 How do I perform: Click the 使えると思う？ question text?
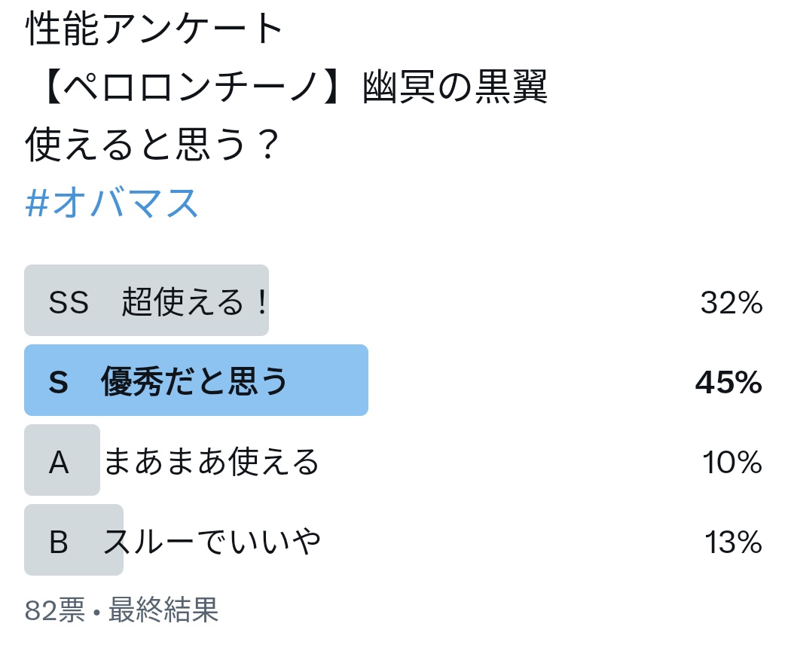[x=152, y=144]
